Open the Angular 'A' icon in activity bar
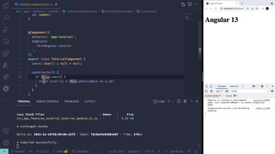The height and width of the screenshot is (154, 275). coord(6,65)
